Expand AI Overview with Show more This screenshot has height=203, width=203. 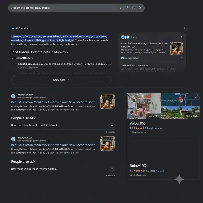[61, 80]
